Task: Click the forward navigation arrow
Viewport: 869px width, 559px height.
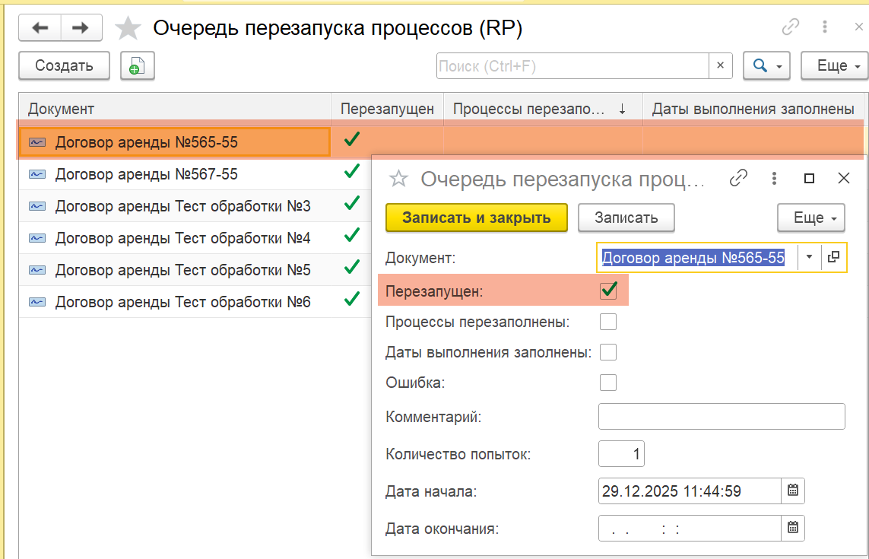Action: pos(81,28)
